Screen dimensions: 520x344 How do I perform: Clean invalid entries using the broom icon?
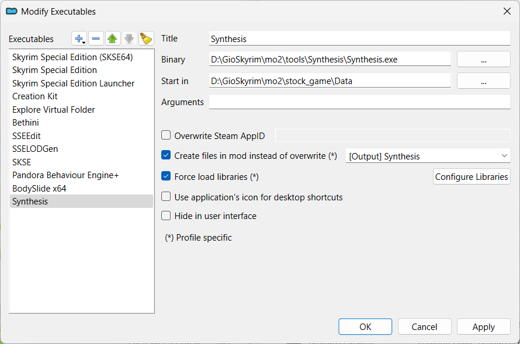tap(145, 38)
